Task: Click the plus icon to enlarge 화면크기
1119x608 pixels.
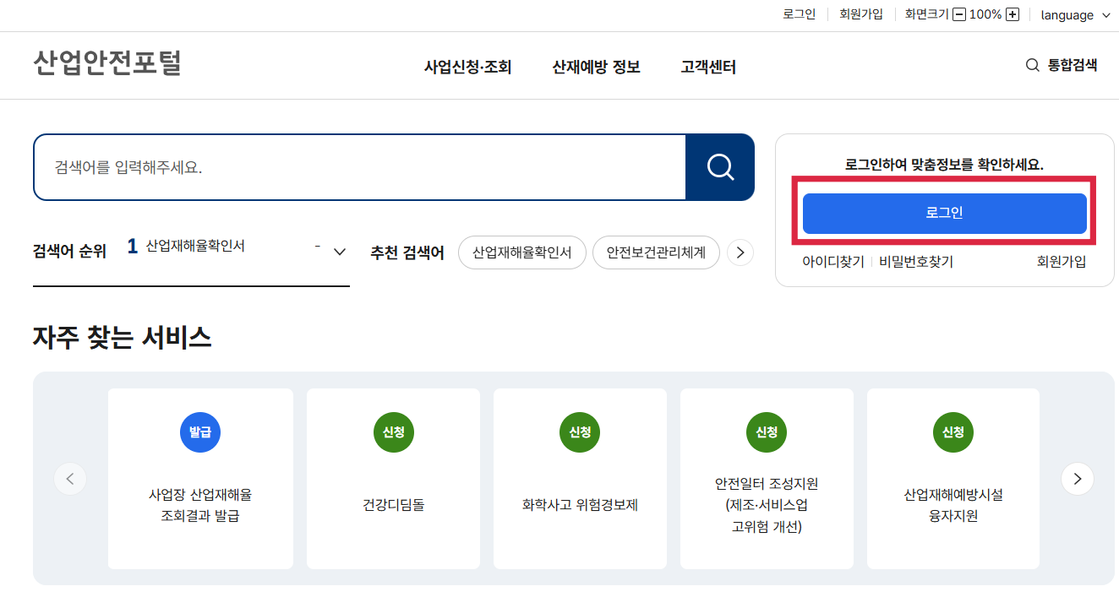Action: pos(1011,14)
